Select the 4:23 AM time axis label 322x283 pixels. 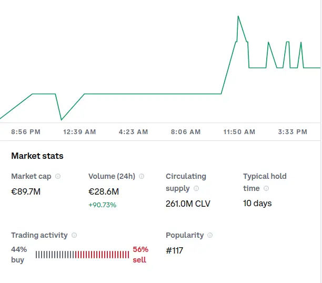(133, 132)
